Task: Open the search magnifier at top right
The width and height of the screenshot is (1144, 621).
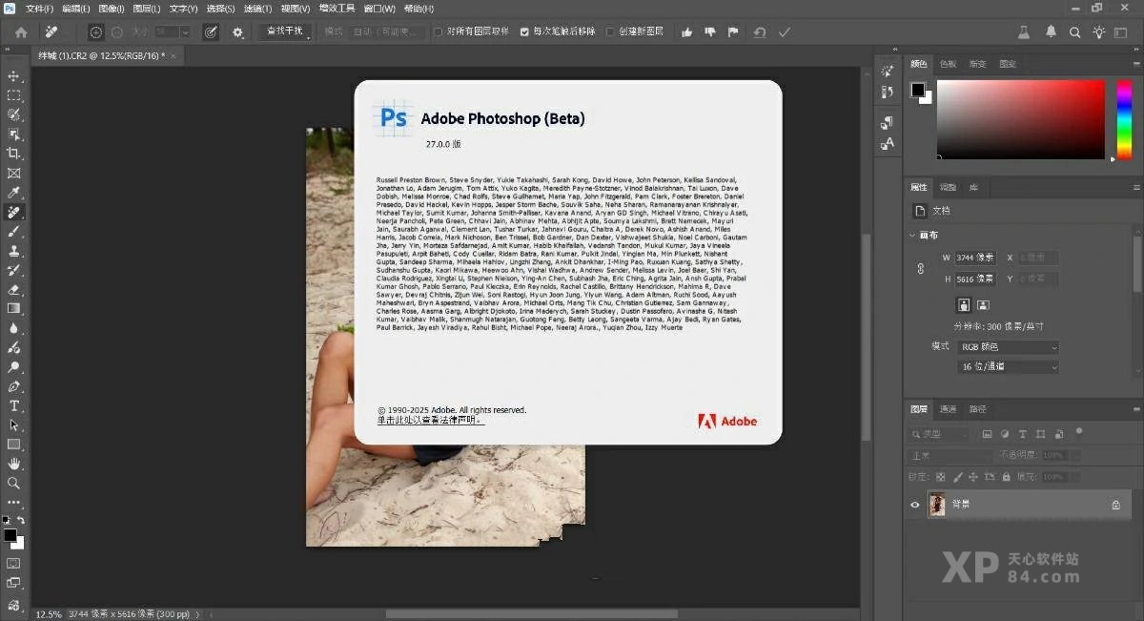Action: 1075,31
